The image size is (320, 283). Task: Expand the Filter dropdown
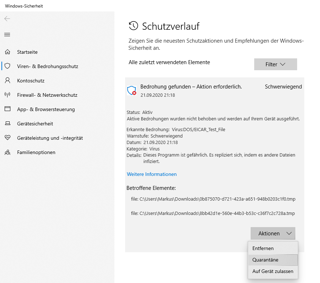pyautogui.click(x=276, y=64)
